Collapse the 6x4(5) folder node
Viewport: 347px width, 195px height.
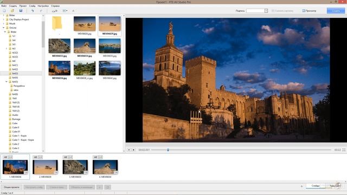pos(7,82)
